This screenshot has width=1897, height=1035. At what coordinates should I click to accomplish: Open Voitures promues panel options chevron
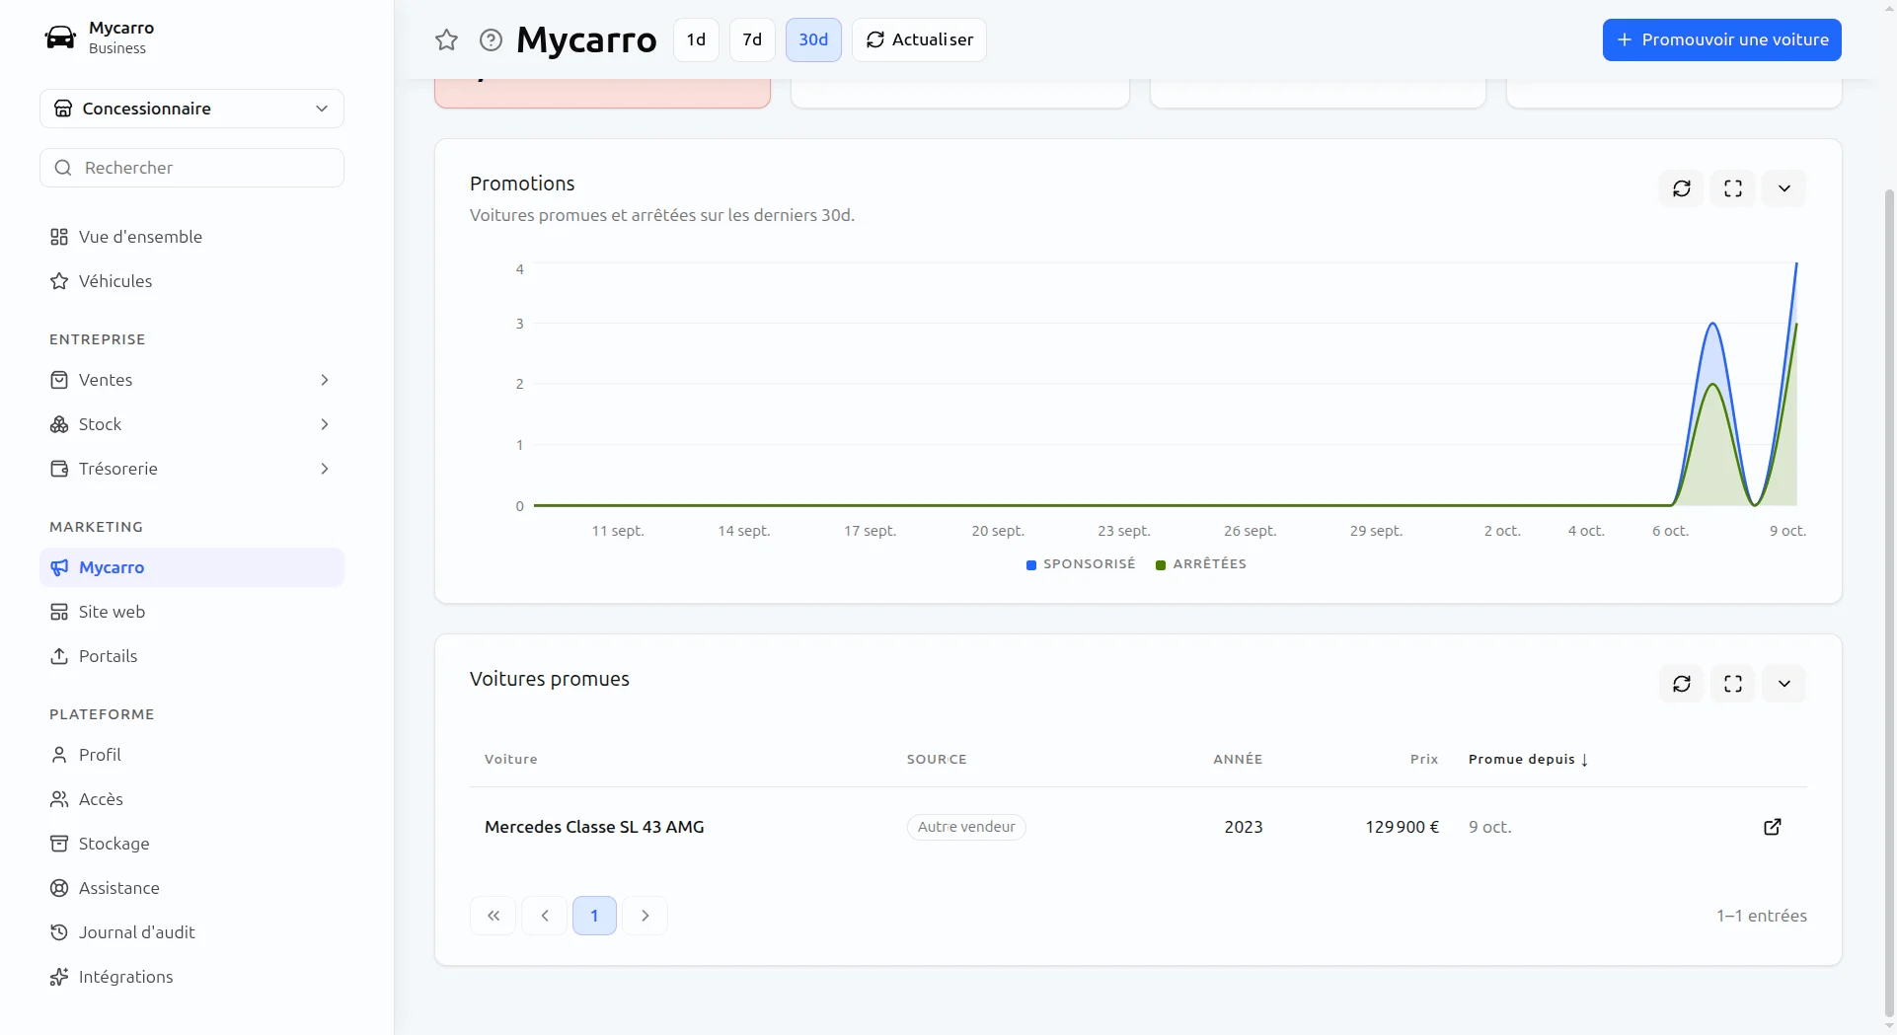point(1784,684)
